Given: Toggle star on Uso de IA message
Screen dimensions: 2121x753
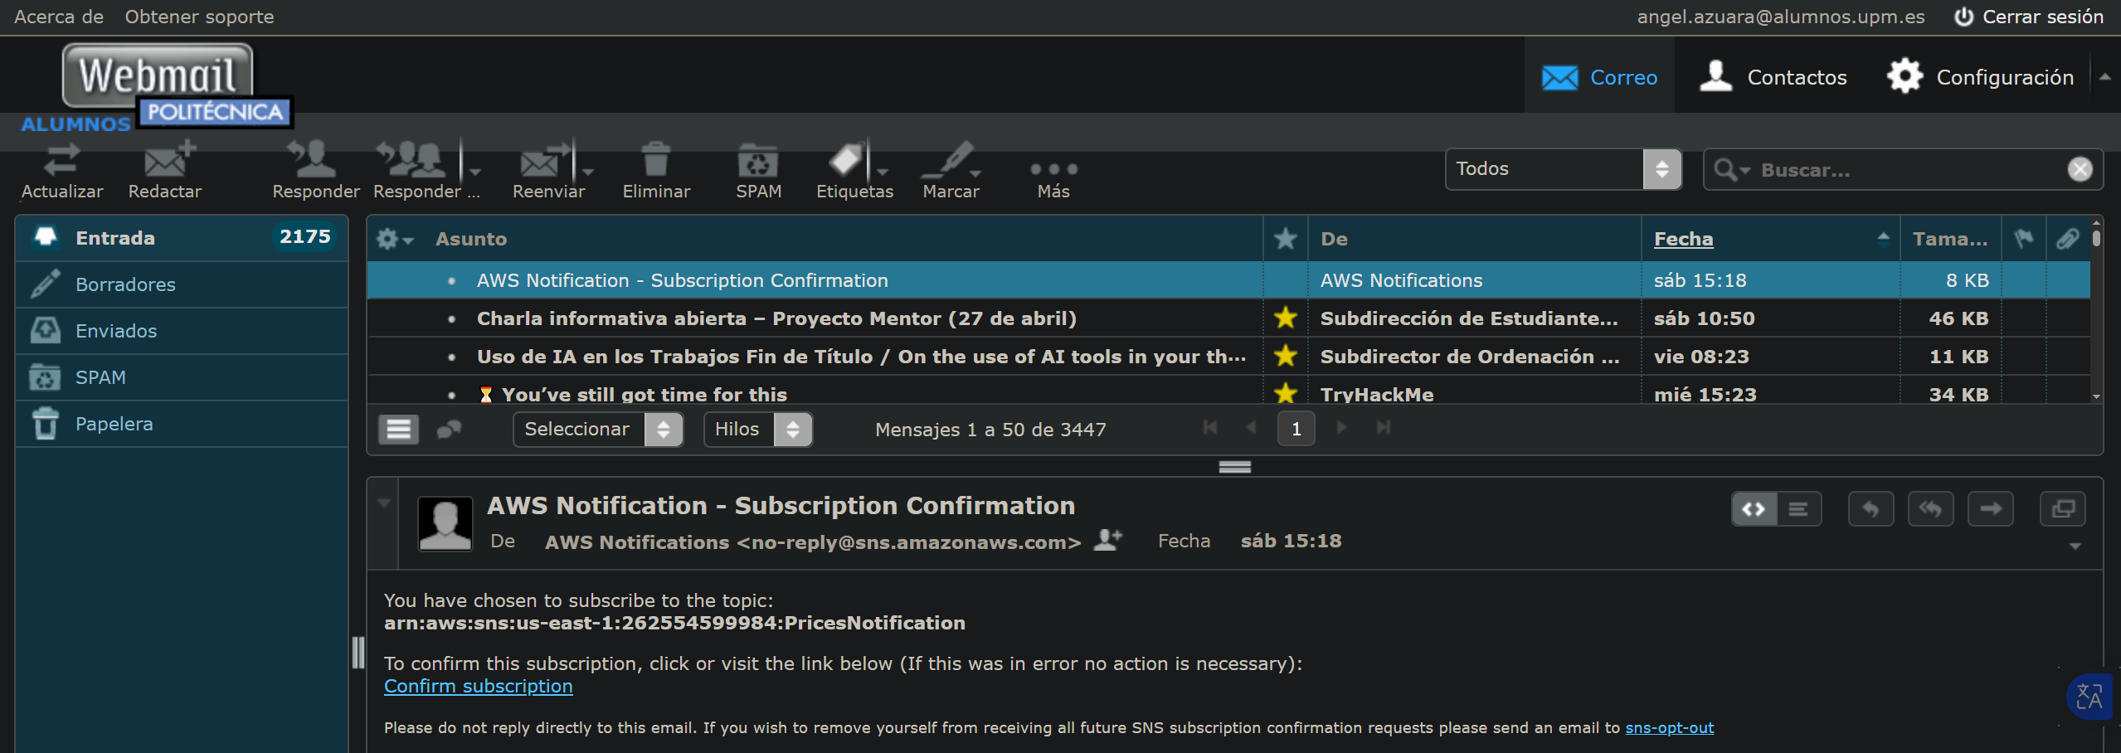Looking at the screenshot, I should coord(1285,356).
